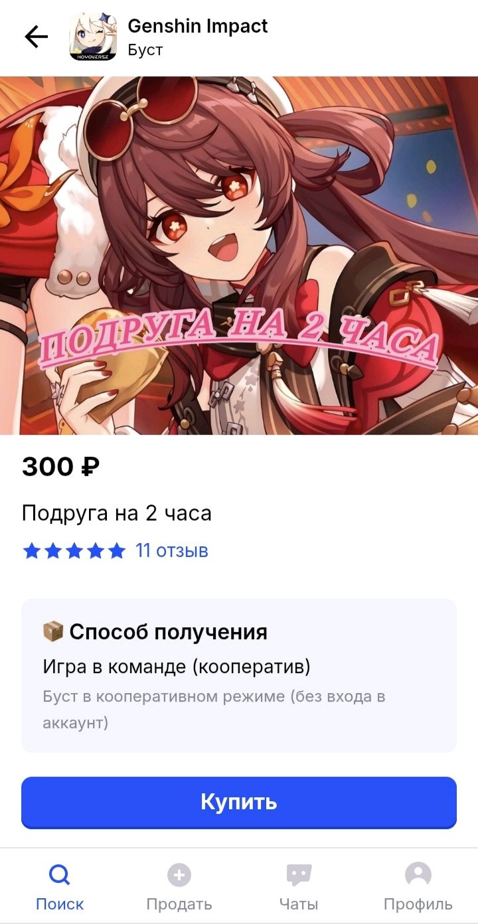The height and width of the screenshot is (924, 478).
Task: Open the 11 отзыв reviews link
Action: tap(172, 551)
